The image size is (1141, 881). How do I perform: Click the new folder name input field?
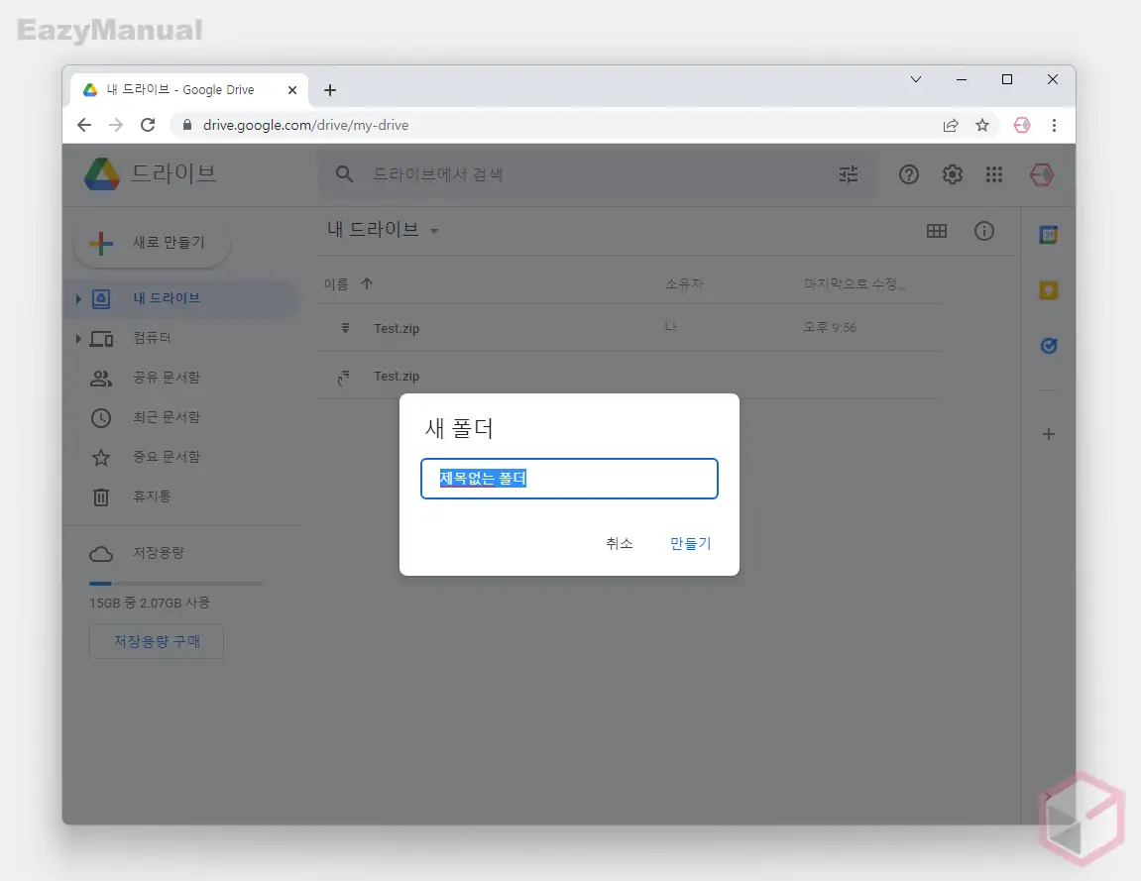[569, 479]
